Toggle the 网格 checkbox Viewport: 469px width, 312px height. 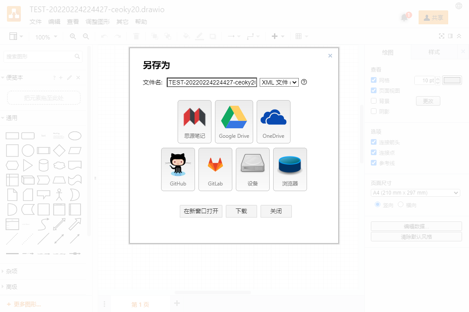click(x=373, y=80)
